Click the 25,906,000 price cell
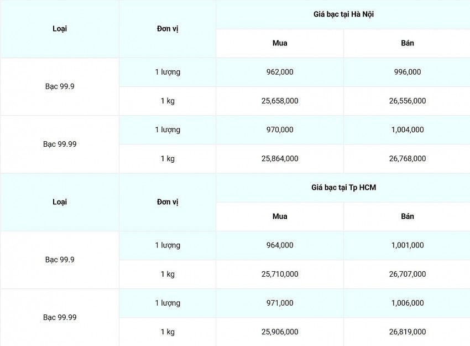The width and height of the screenshot is (470, 346). point(280,332)
